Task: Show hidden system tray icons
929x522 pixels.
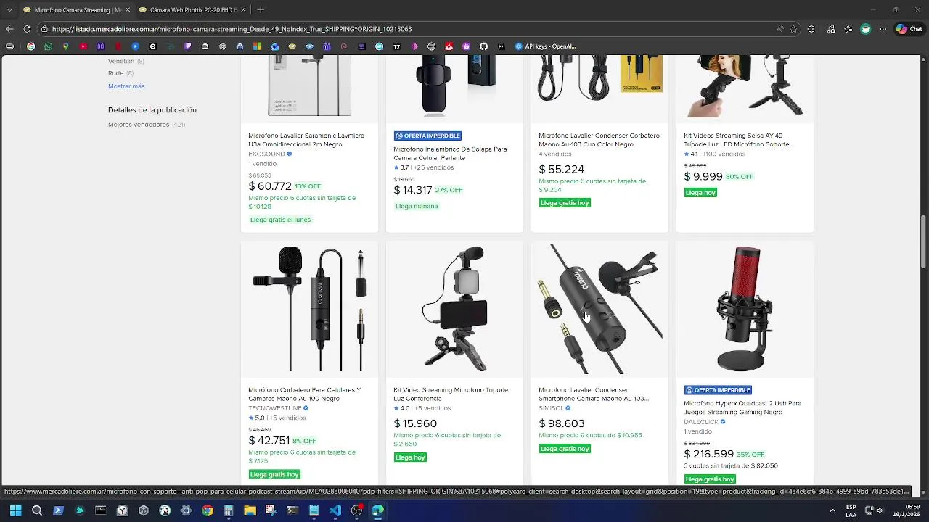Action: (832, 510)
